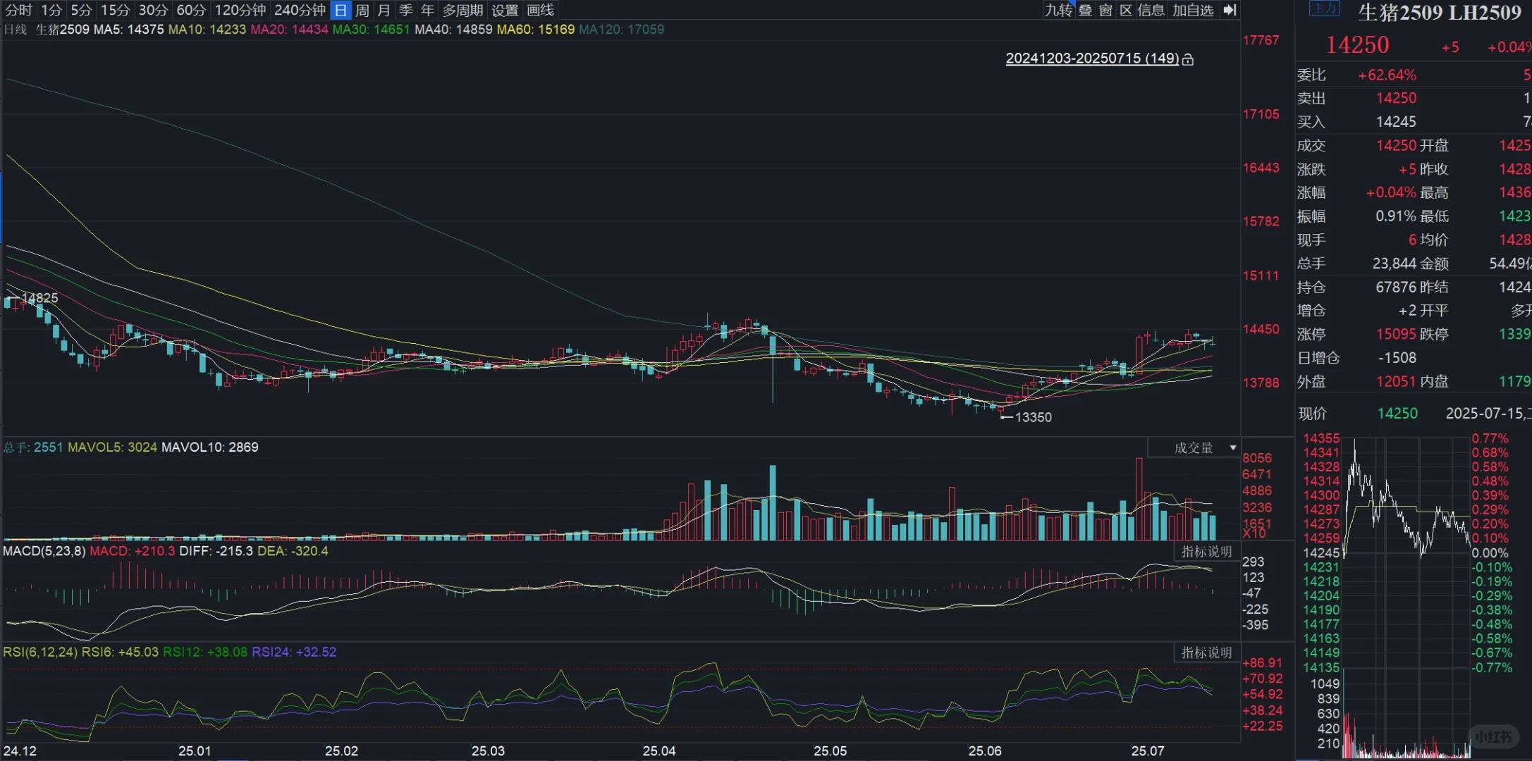Click the dropdown arrow beside 成交量

(x=1232, y=447)
